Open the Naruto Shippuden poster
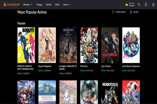This screenshot has width=157, height=104. click(47, 45)
